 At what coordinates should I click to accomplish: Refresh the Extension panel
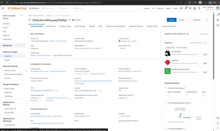206,43
